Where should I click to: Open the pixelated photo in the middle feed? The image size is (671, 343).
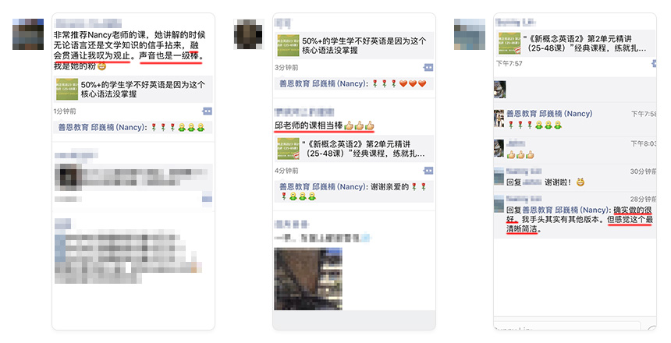(308, 279)
